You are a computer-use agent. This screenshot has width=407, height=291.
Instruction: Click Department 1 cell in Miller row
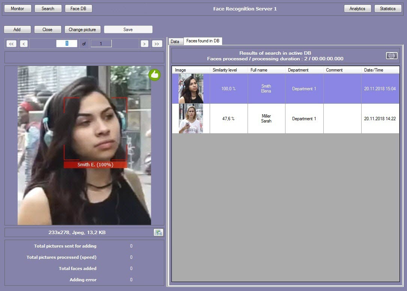click(304, 119)
